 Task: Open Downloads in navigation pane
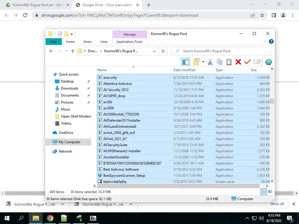click(69, 88)
